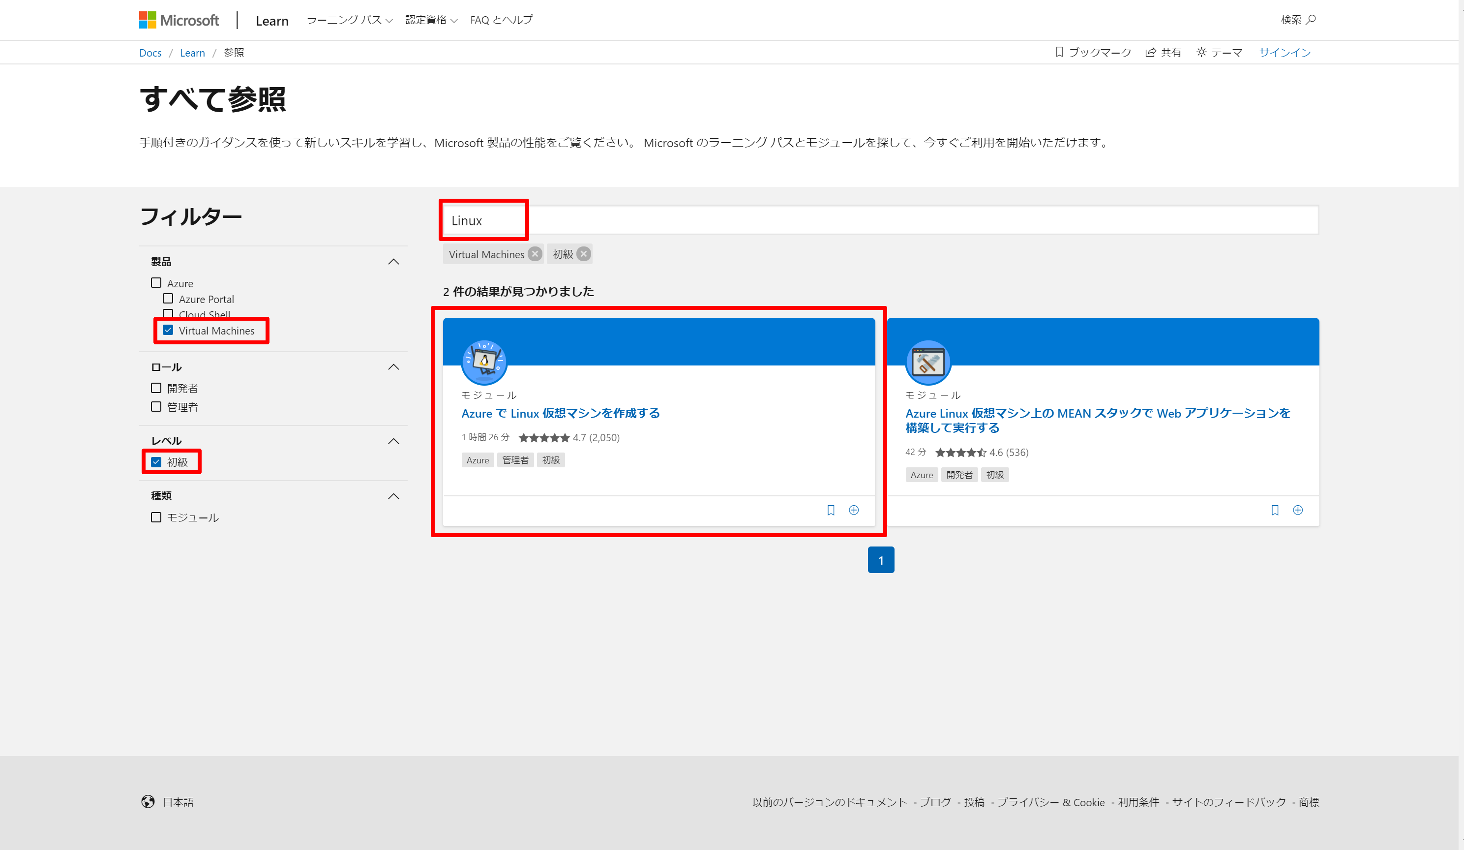The image size is (1464, 850).
Task: Uncheck the Virtual Machines checkbox
Action: [168, 330]
